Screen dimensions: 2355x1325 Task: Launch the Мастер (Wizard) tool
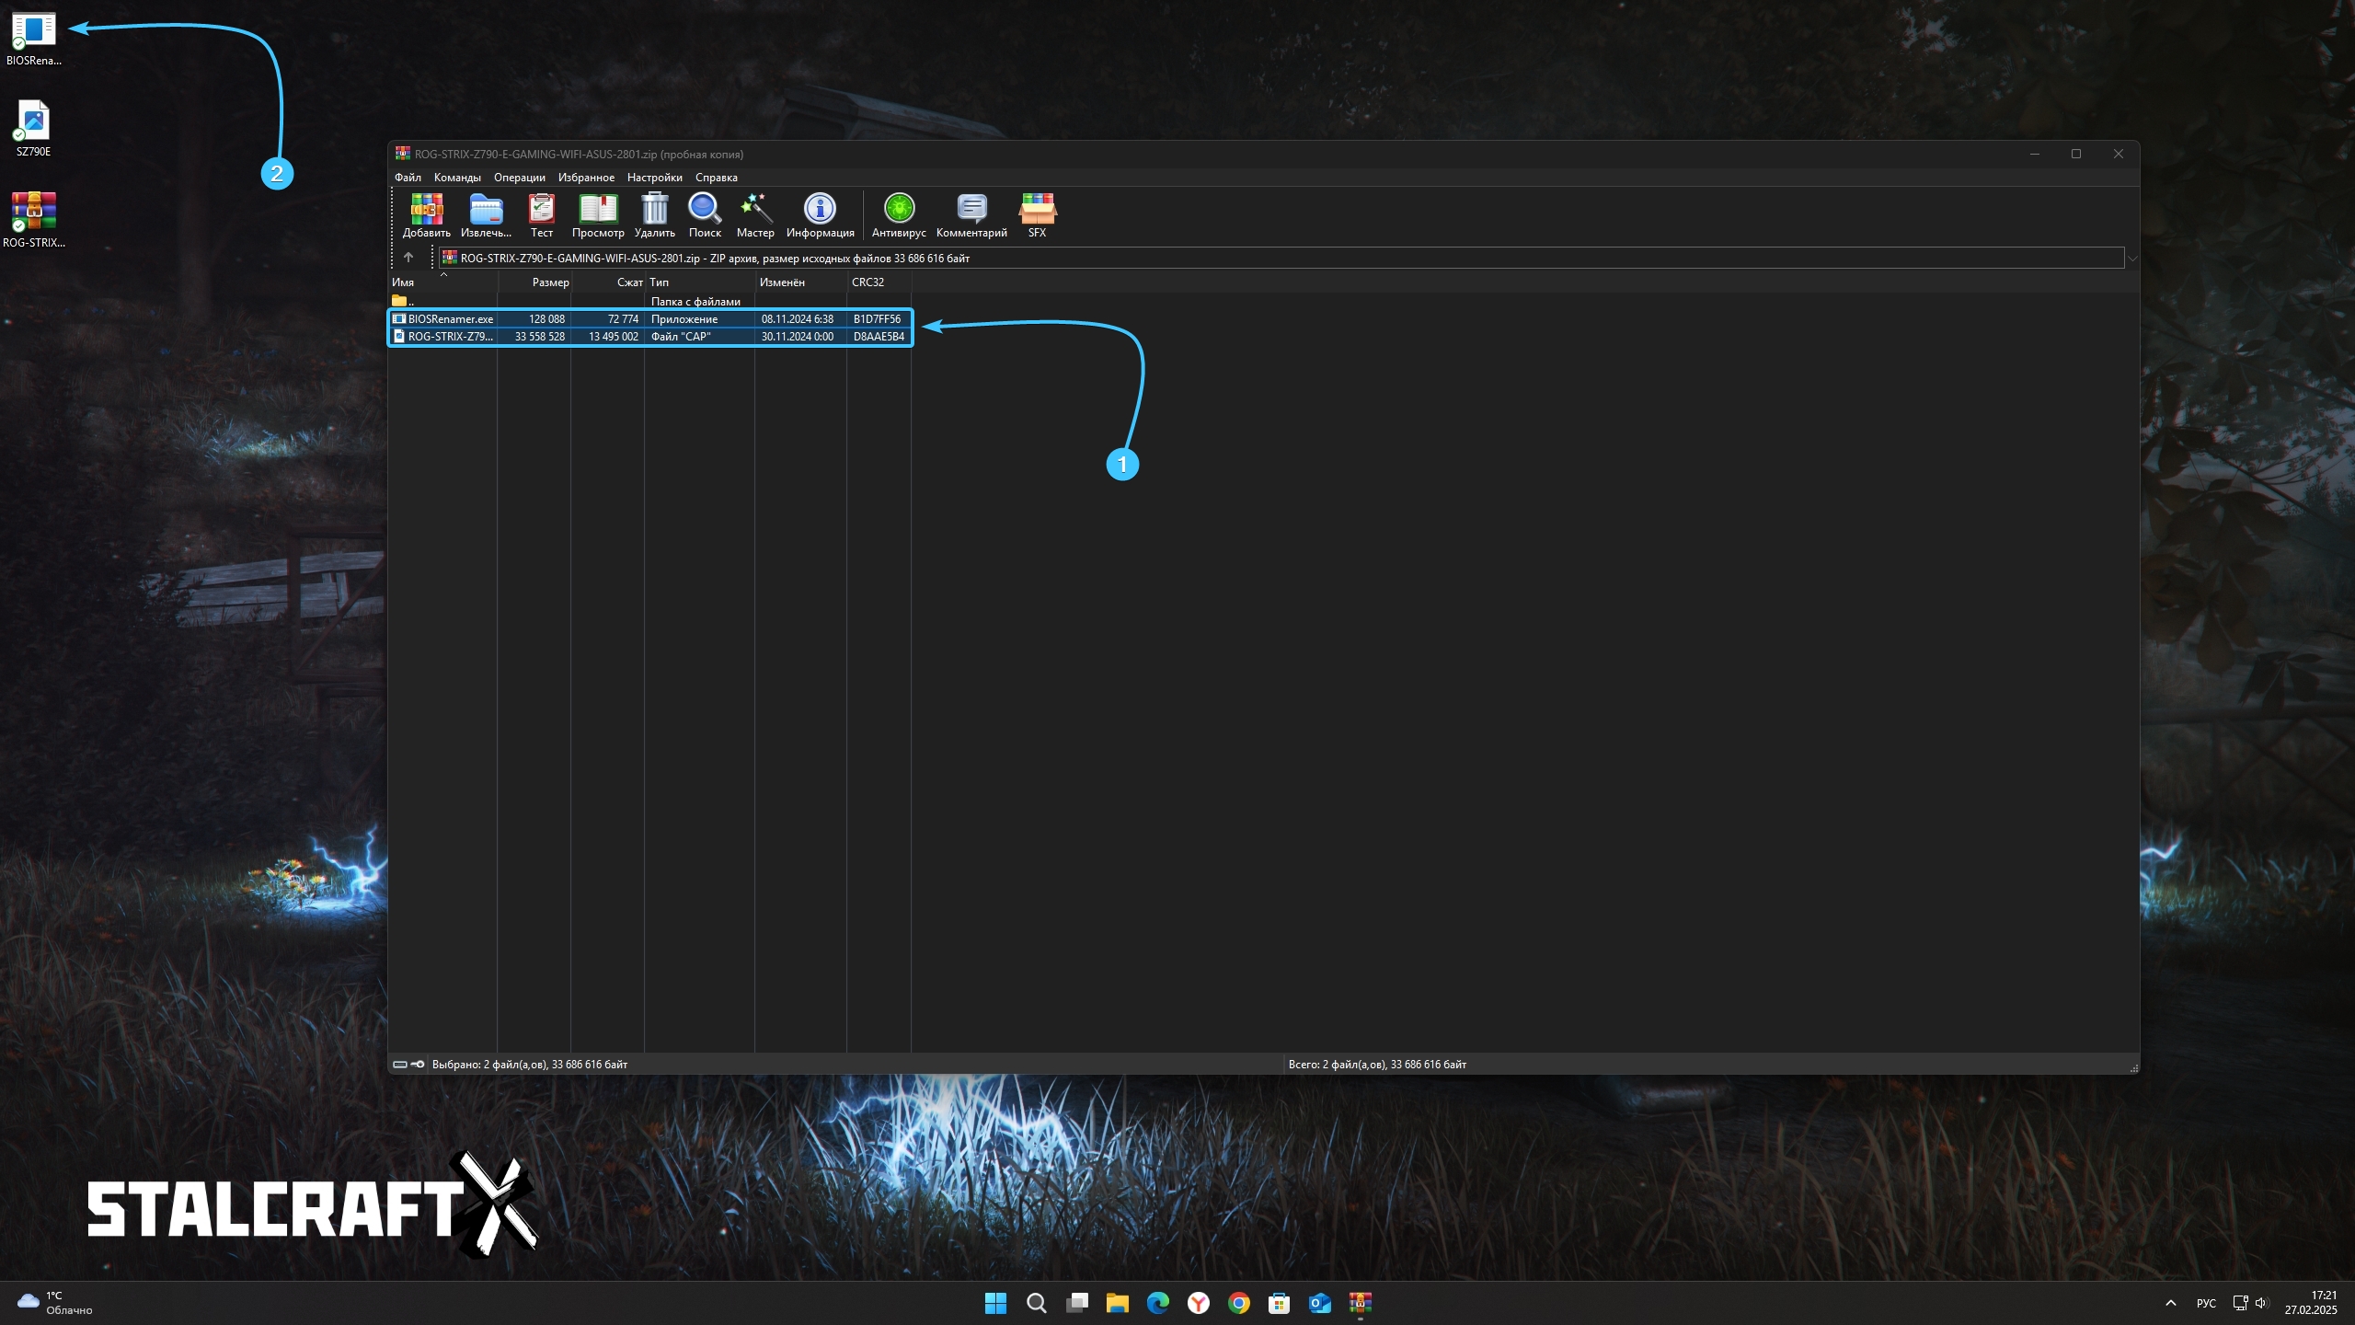(755, 215)
